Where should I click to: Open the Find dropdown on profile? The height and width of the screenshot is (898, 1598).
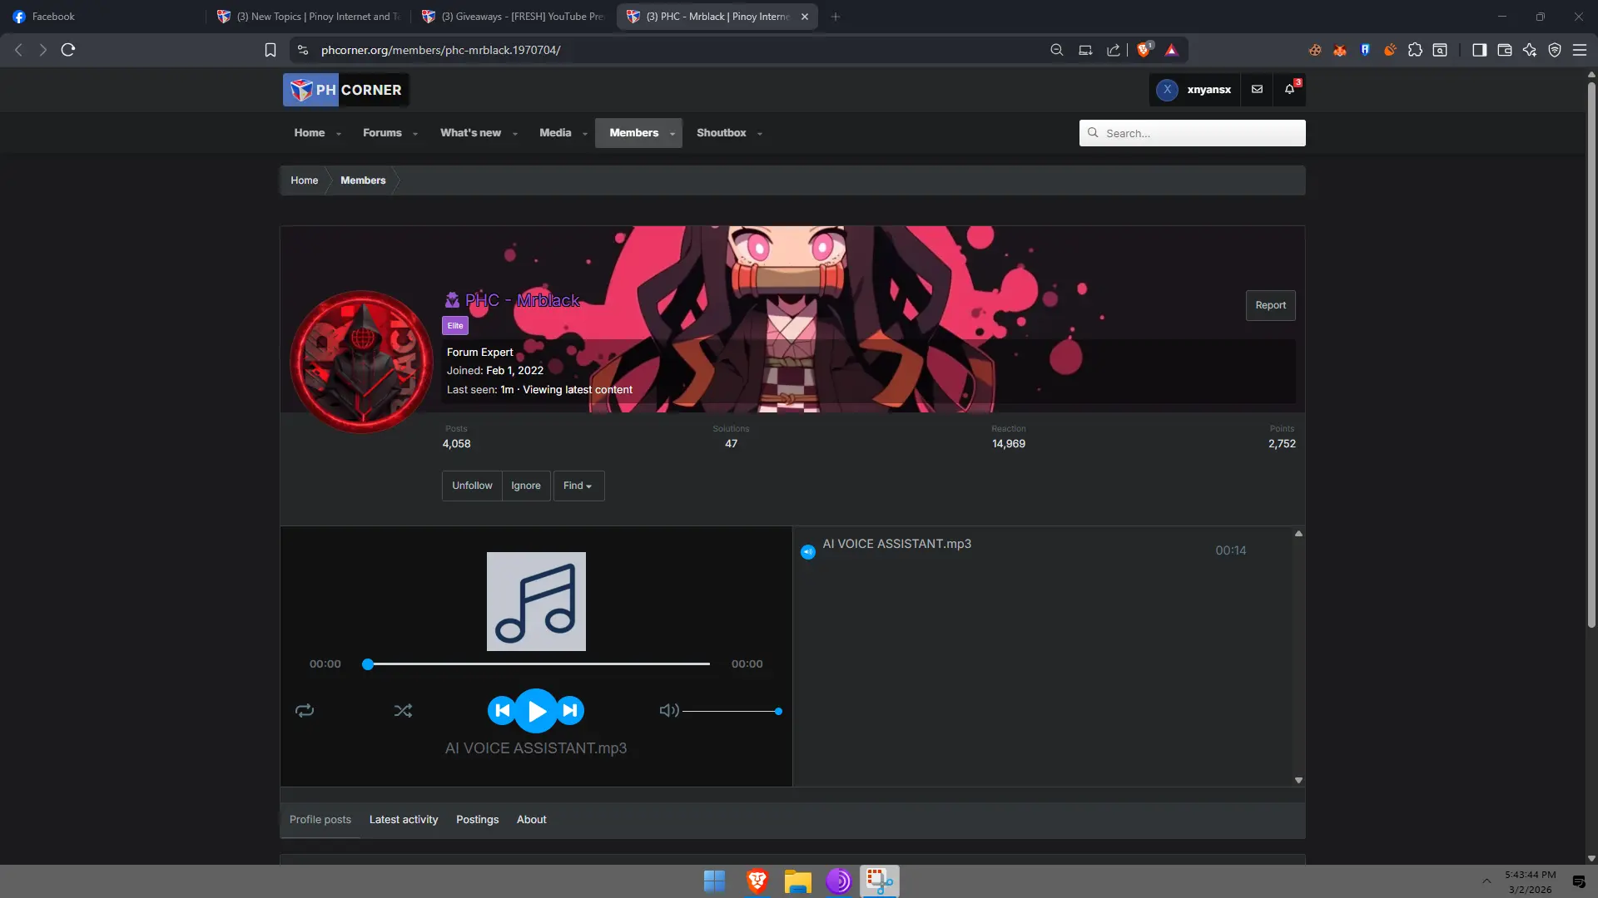point(578,486)
